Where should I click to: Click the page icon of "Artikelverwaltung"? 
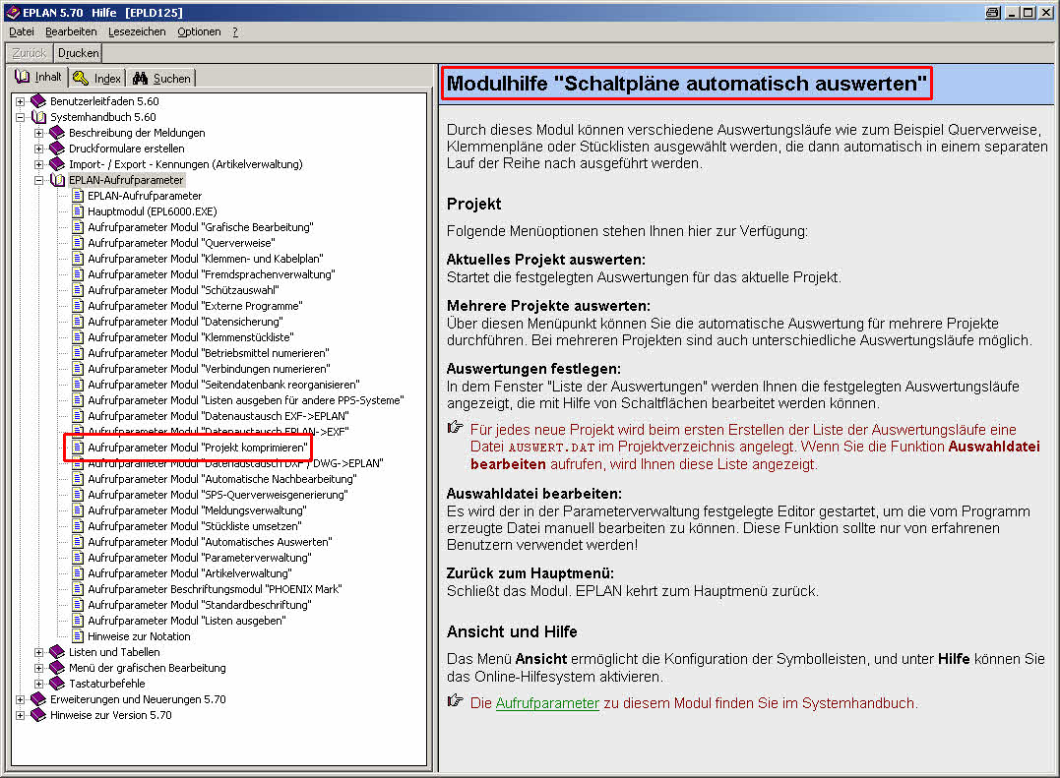78,573
